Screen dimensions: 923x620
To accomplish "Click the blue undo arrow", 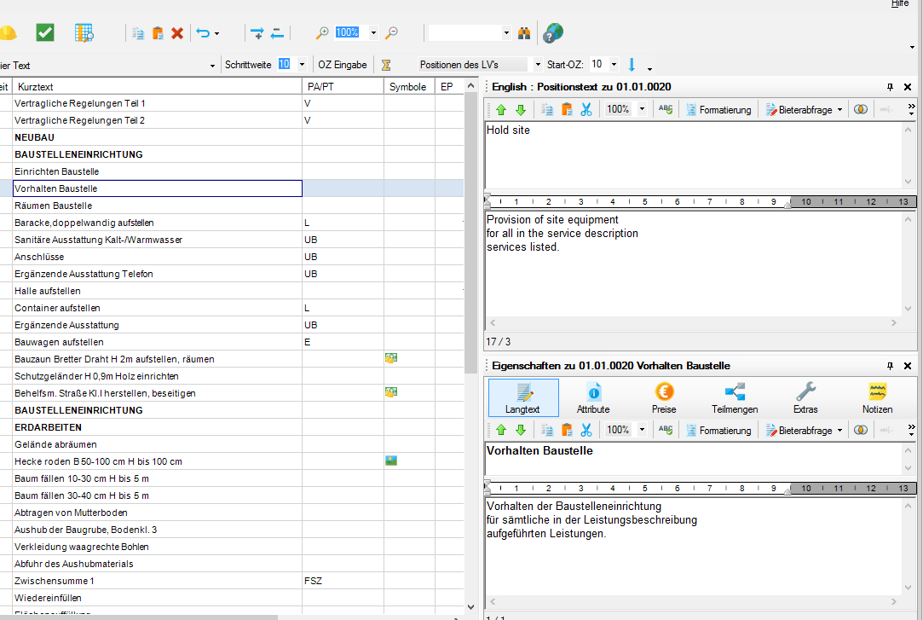I will point(203,33).
